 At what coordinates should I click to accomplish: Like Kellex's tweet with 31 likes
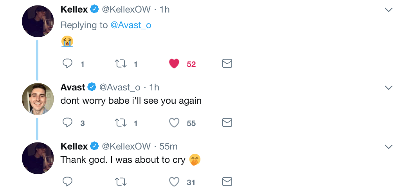[x=174, y=182]
